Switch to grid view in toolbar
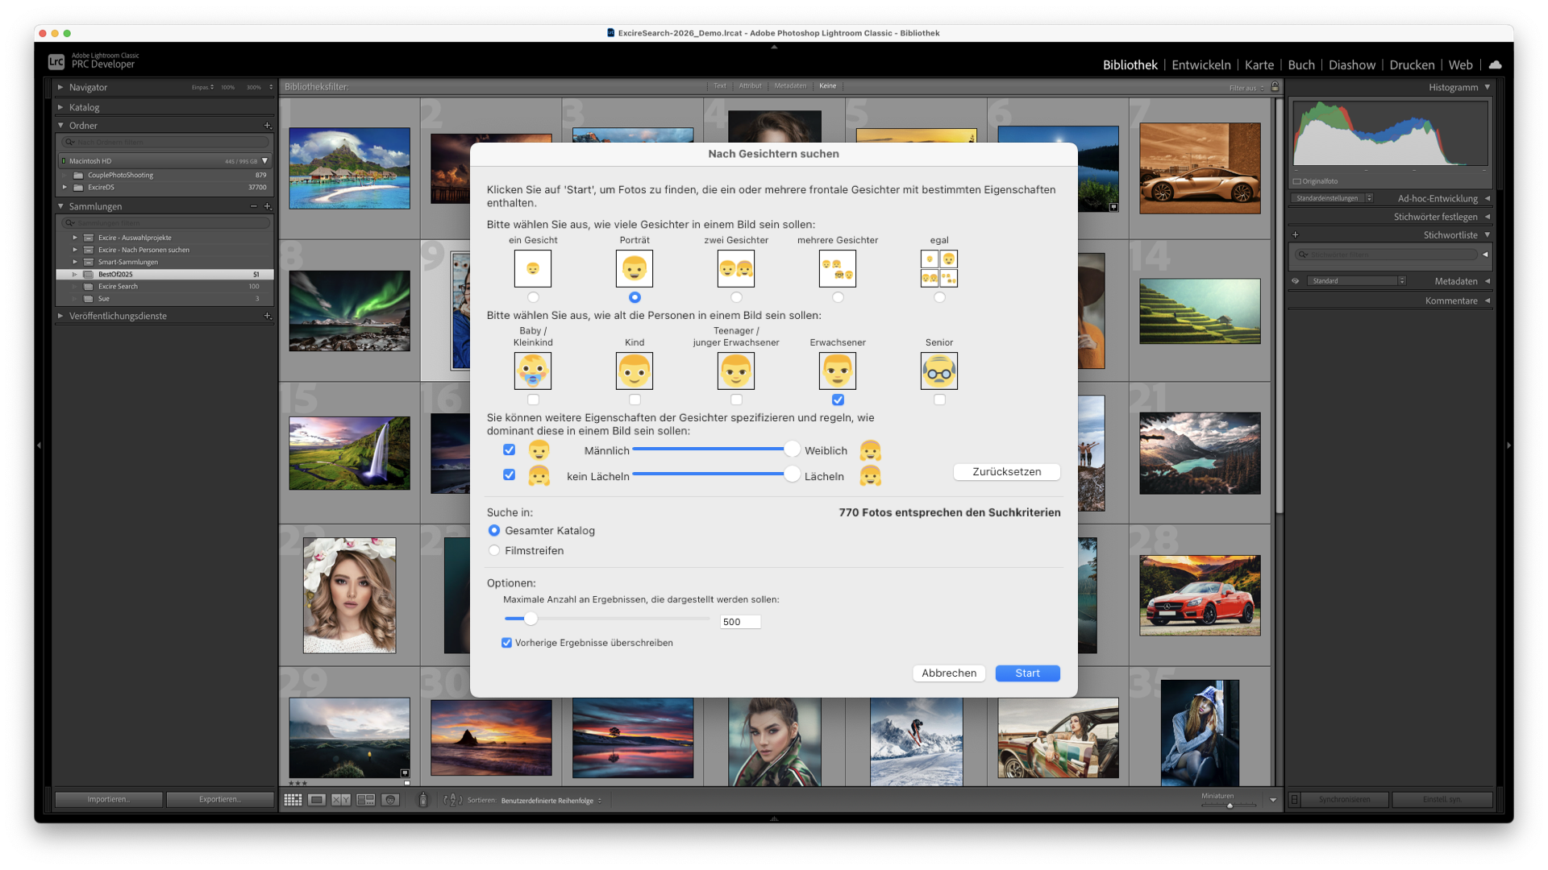Viewport: 1548px width, 870px height. (293, 800)
